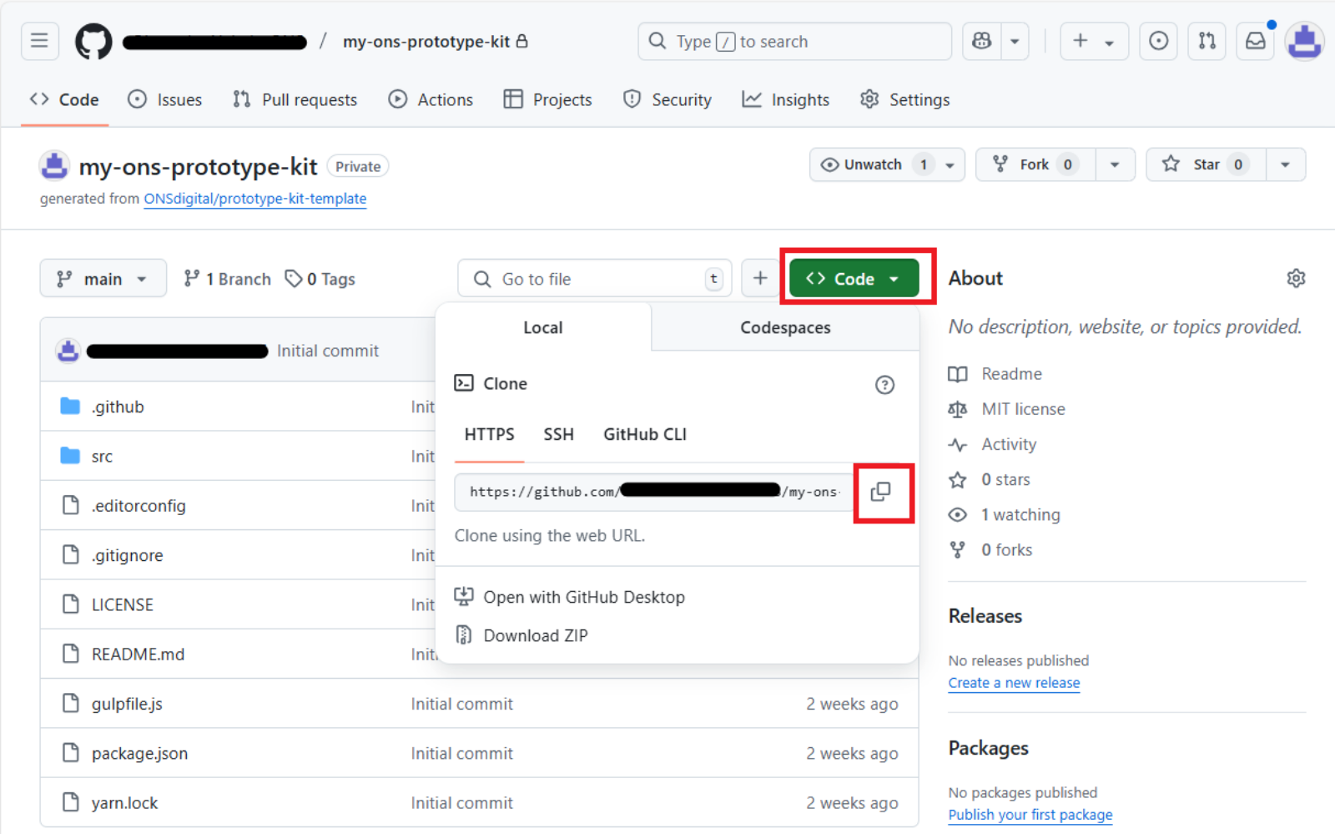The height and width of the screenshot is (834, 1335).
Task: Open the notifications inbox icon
Action: click(x=1255, y=40)
